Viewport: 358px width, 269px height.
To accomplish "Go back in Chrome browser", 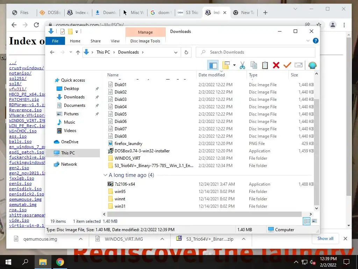I will 14,25.
